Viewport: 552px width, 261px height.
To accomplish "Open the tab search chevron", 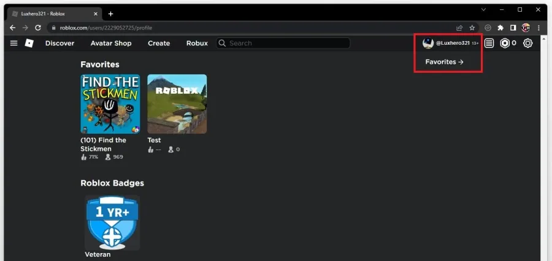I will tap(484, 10).
